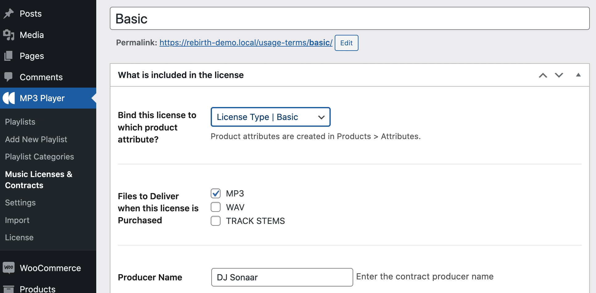The image size is (596, 293).
Task: Click the 'Files to Deliver' label
Action: 158,208
